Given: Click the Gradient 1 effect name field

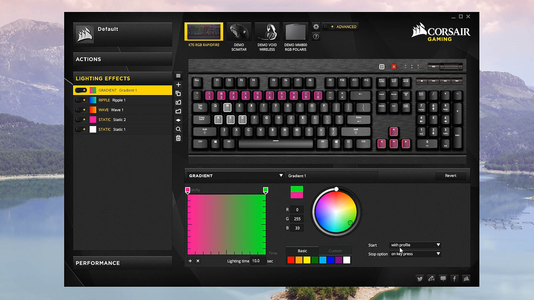Looking at the screenshot, I should pyautogui.click(x=332, y=176).
